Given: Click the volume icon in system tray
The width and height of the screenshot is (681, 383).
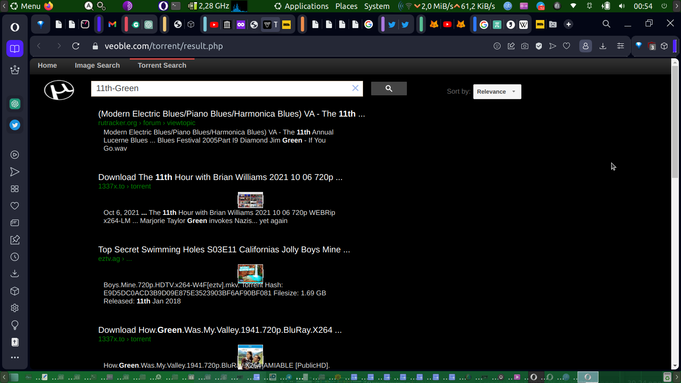Looking at the screenshot, I should coord(622,6).
